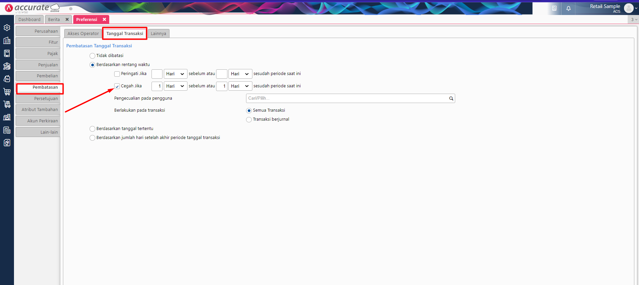Switch to the Akses Operator tab
The image size is (639, 285).
[83, 34]
